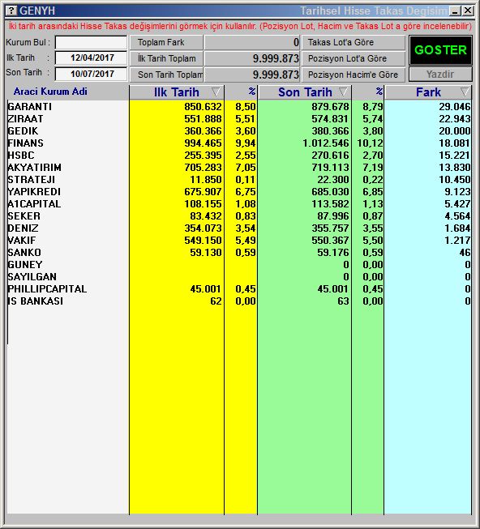Click Son Tarih value 574.831
Viewport: 480px width, 529px height.
point(330,119)
